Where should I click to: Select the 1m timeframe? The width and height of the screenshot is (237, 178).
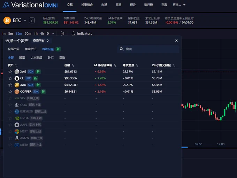point(3,33)
